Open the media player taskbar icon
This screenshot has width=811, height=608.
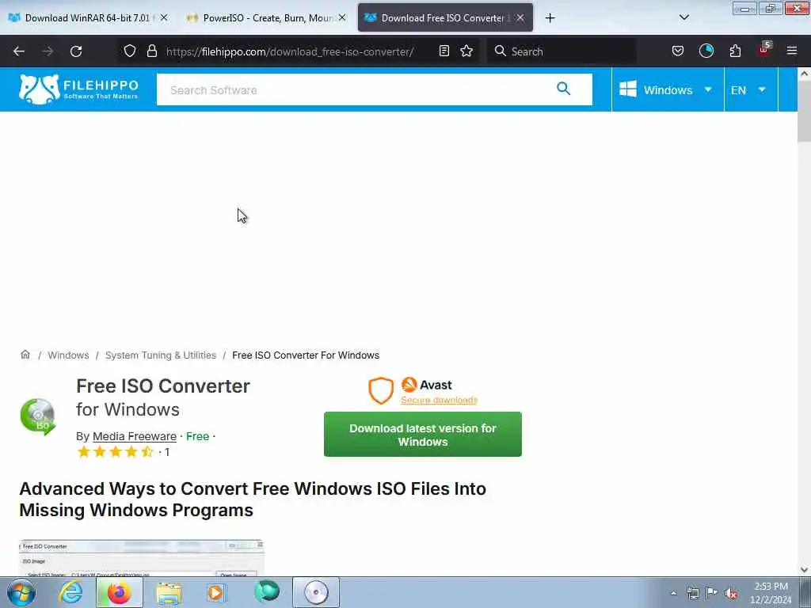217,592
